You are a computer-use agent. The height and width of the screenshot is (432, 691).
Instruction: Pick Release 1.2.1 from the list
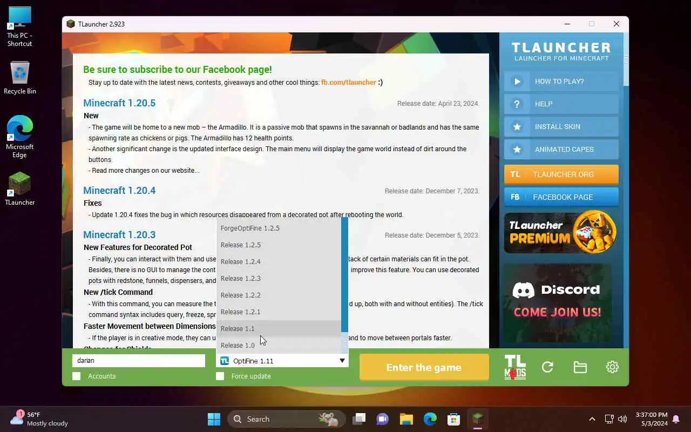coord(279,312)
